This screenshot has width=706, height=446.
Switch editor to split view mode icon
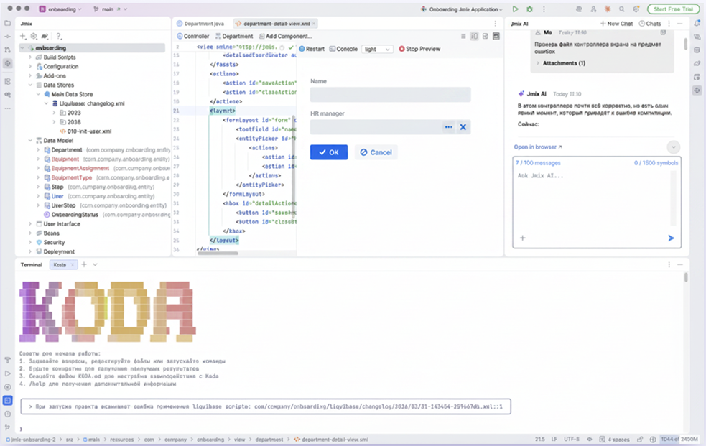[x=474, y=36]
